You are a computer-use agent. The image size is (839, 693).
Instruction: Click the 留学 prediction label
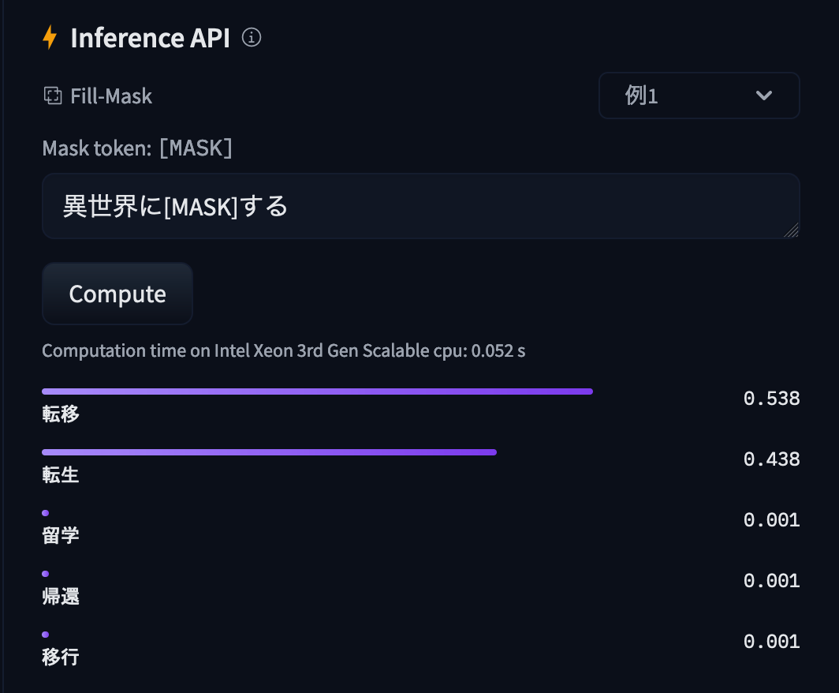tap(61, 536)
